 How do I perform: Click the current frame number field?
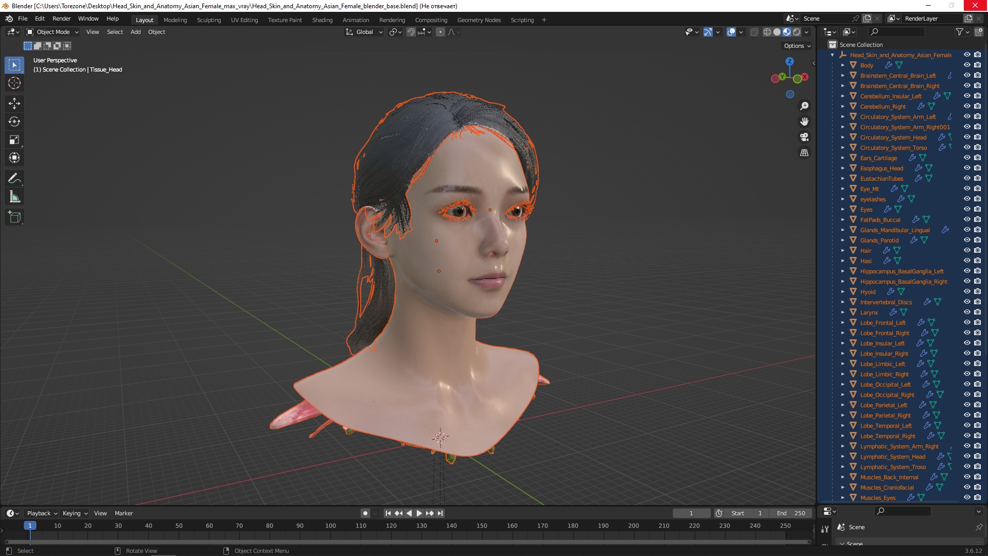coord(691,513)
